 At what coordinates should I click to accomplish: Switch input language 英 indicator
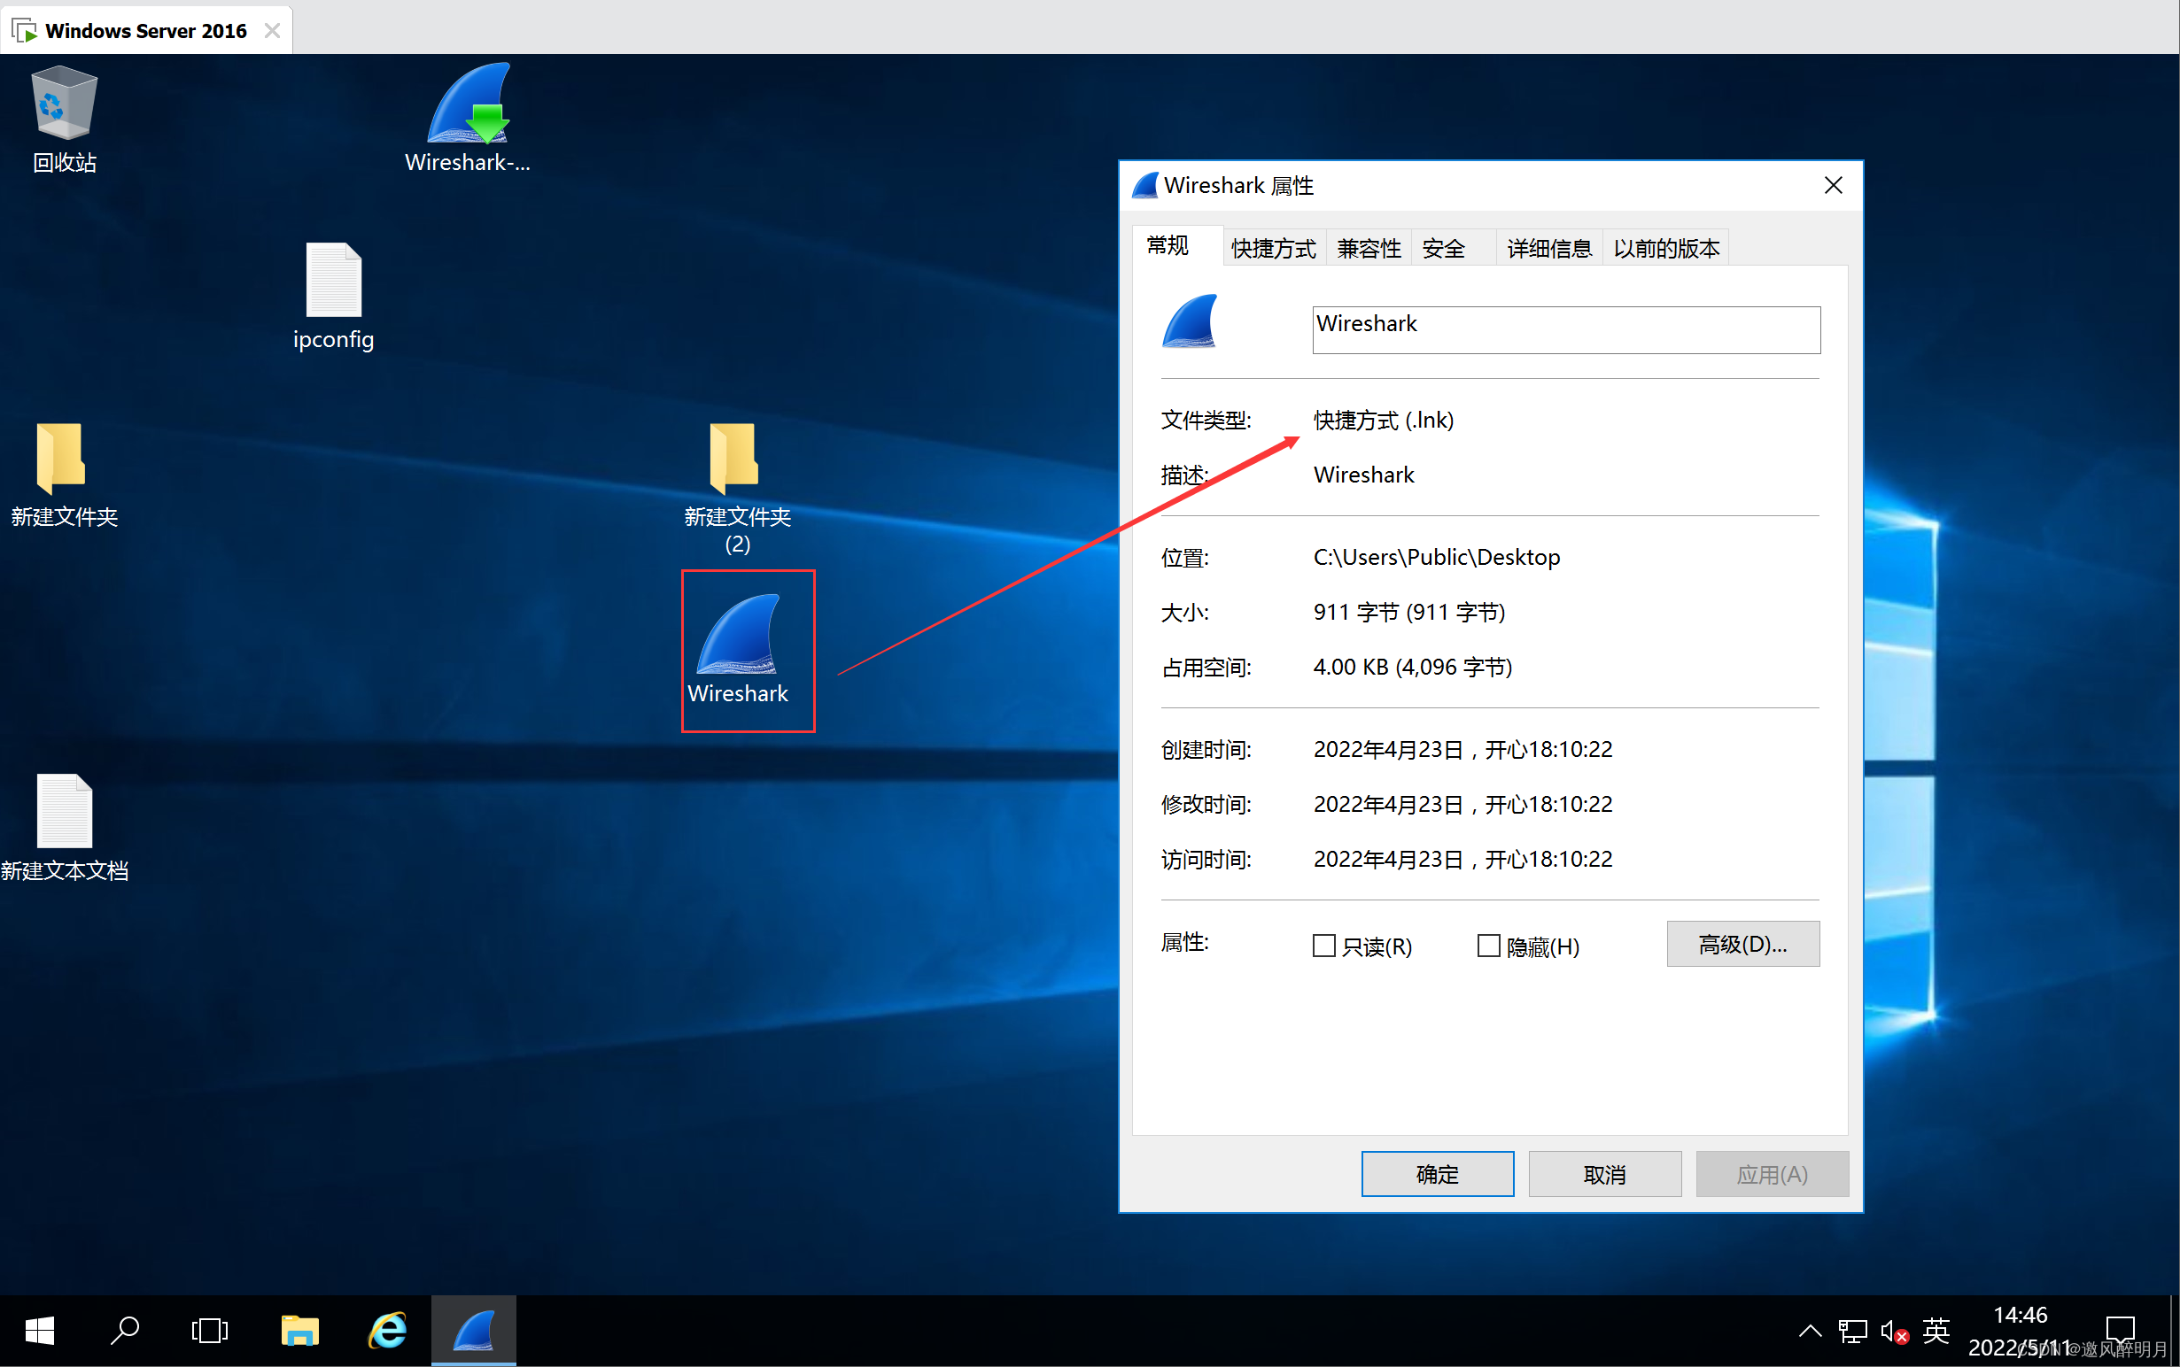coord(1936,1330)
